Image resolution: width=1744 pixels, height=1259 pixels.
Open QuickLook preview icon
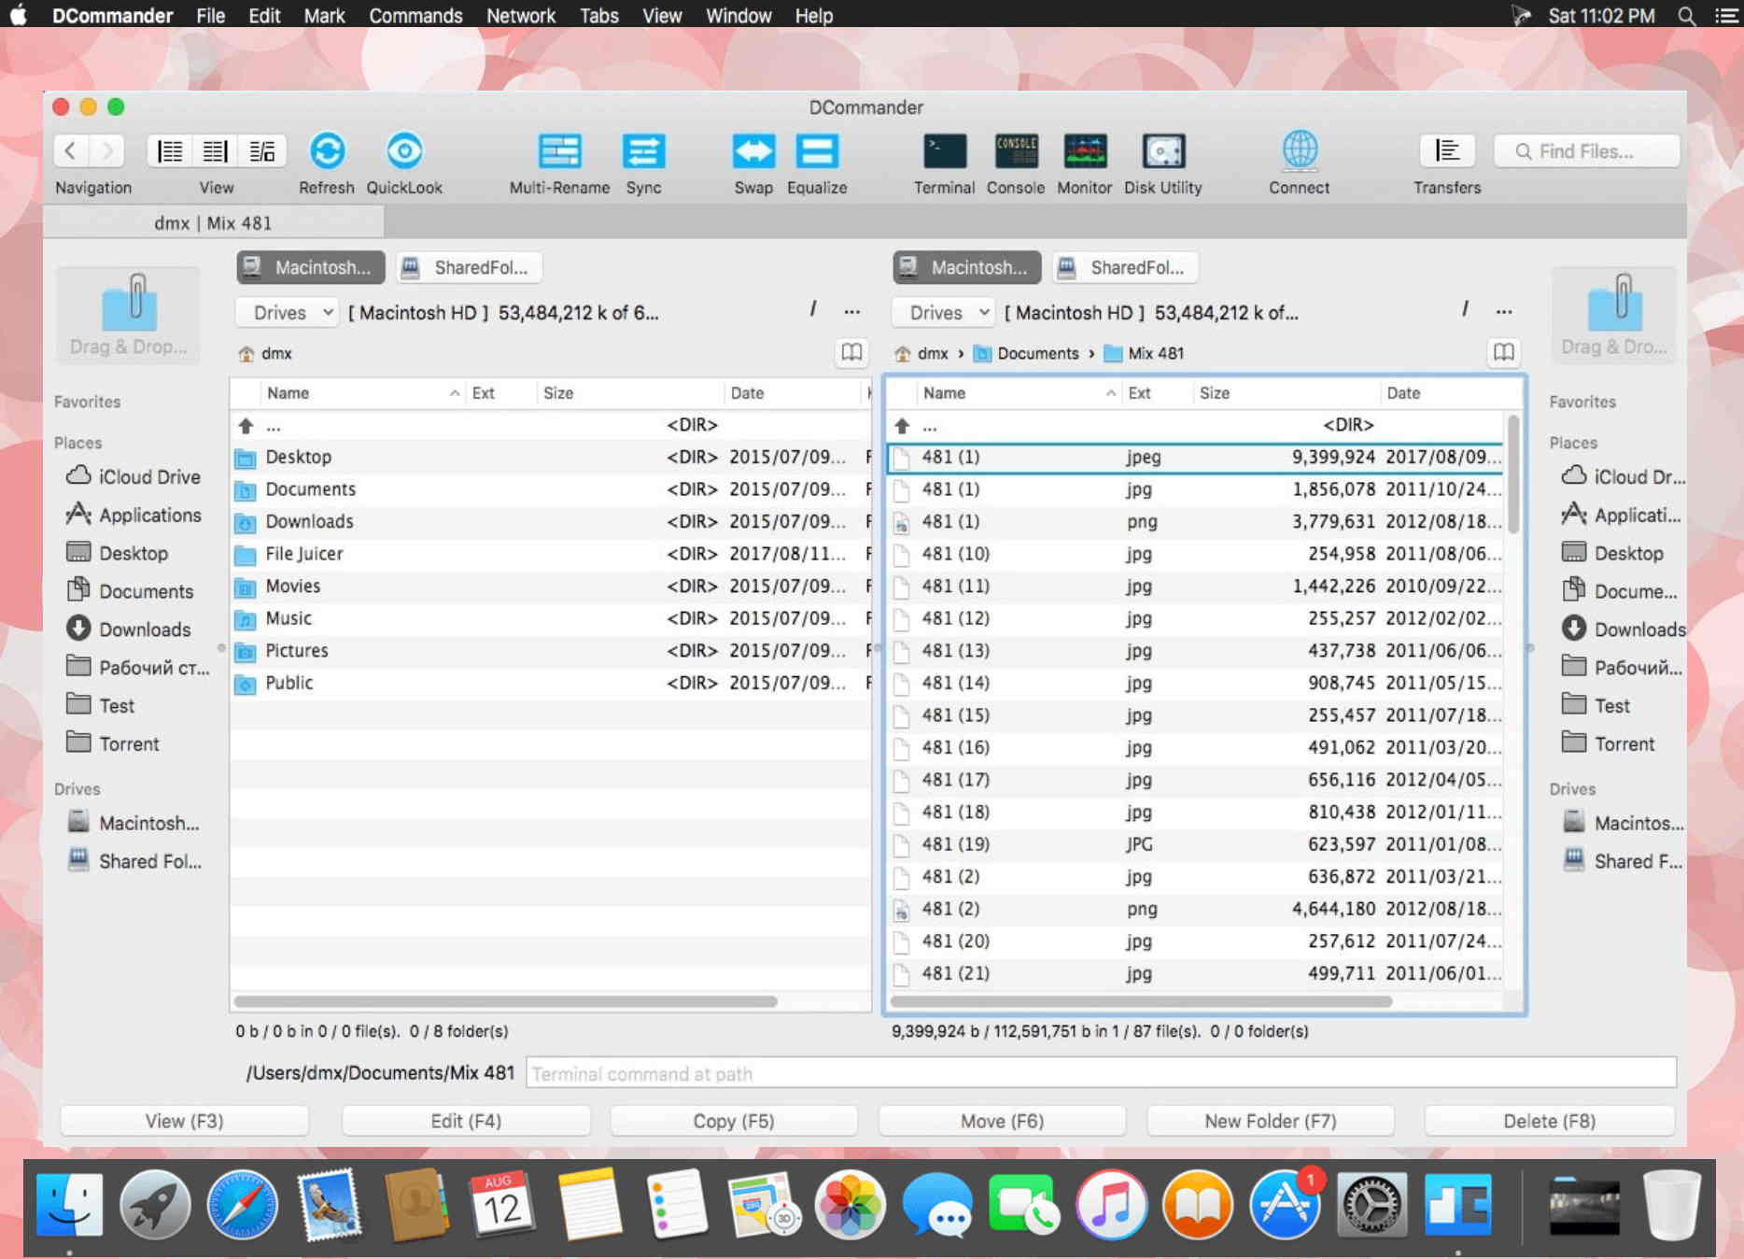[404, 151]
